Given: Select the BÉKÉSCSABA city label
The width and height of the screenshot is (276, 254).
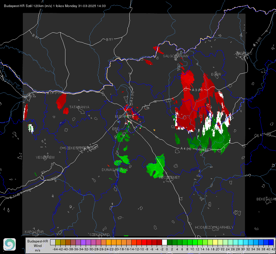Looking at the screenshot, I should 266,199.
